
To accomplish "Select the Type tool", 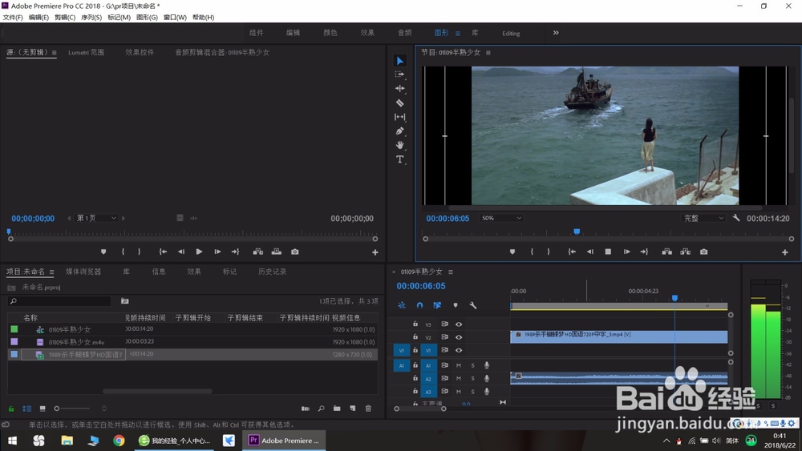I will click(x=400, y=159).
